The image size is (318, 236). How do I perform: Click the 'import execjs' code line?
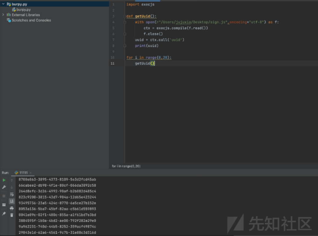140,5
